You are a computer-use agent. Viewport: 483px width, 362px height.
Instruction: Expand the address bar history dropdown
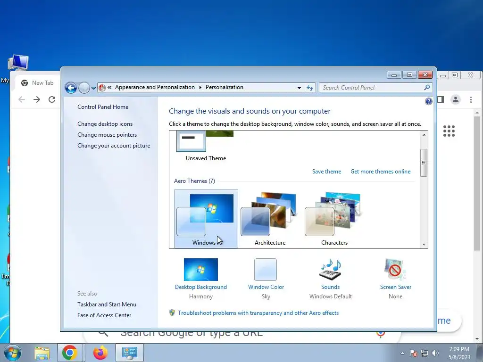[299, 88]
